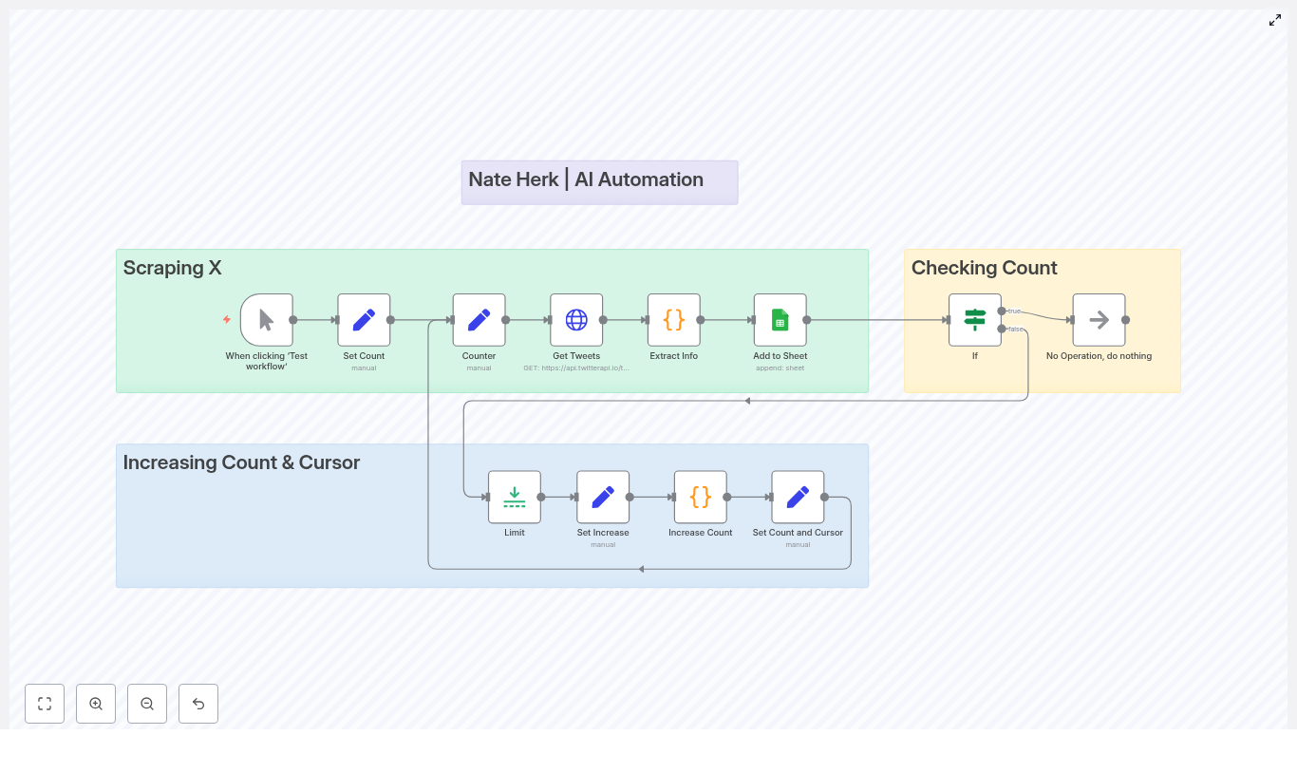Zoom out of the workflow canvas
The height and width of the screenshot is (773, 1297).
click(147, 704)
